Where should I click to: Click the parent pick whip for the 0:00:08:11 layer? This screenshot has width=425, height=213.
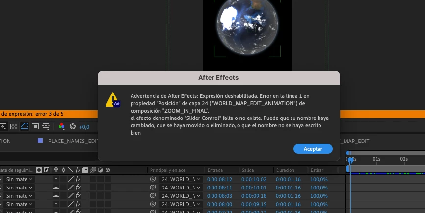click(153, 188)
